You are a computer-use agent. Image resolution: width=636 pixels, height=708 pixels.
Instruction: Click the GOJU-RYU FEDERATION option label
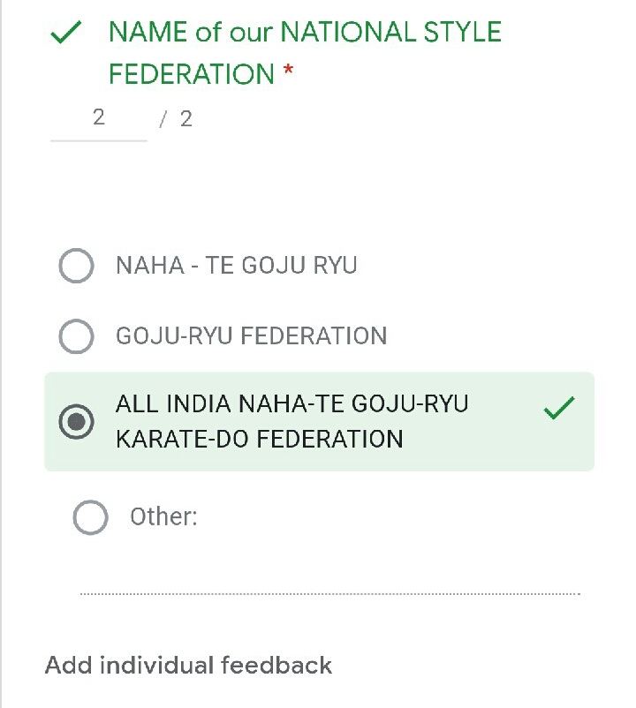(x=251, y=336)
